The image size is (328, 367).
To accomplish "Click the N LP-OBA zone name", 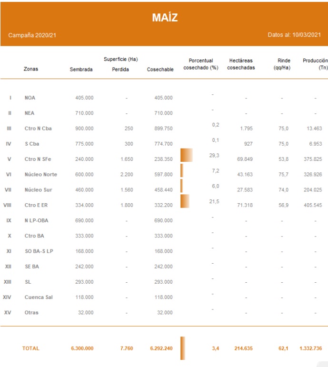I will 37,220.
